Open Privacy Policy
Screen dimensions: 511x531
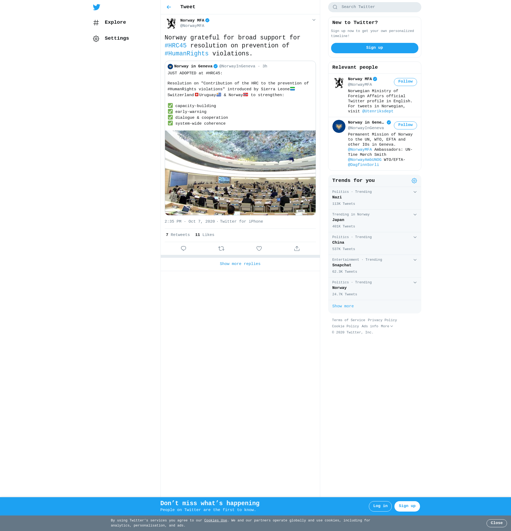(x=382, y=320)
